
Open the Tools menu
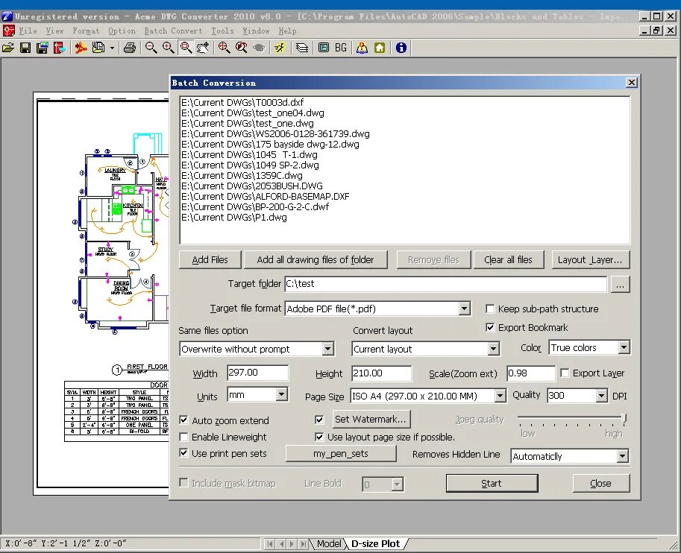tap(222, 31)
